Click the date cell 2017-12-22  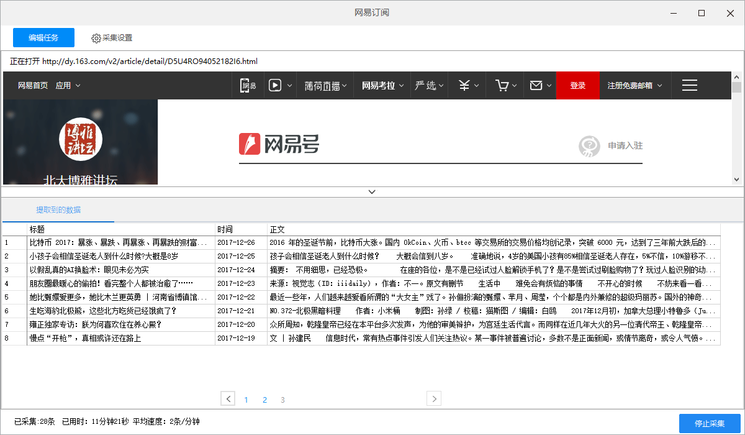point(241,297)
